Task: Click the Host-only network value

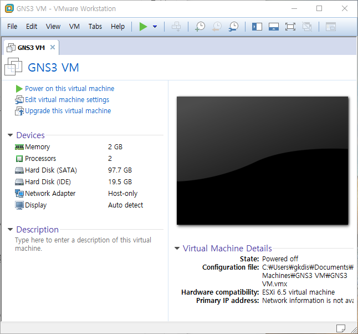Action: click(123, 194)
